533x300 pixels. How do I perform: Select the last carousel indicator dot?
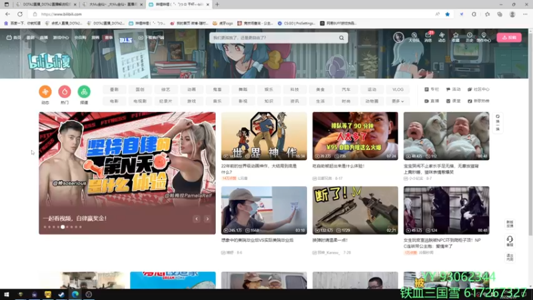point(81,227)
